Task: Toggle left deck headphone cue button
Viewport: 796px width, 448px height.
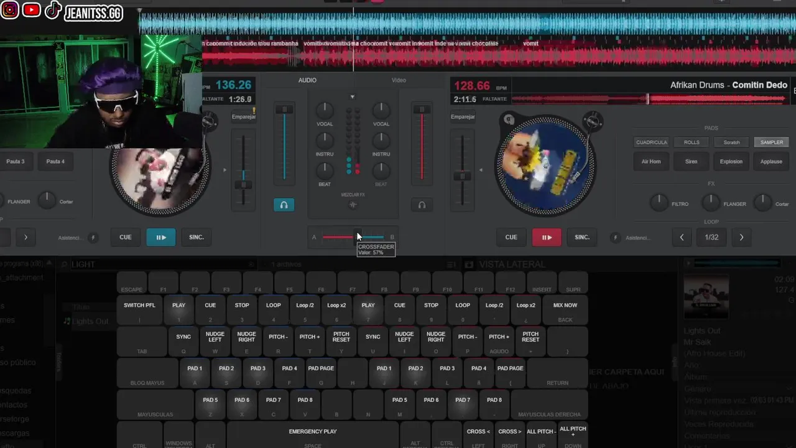Action: [x=284, y=205]
